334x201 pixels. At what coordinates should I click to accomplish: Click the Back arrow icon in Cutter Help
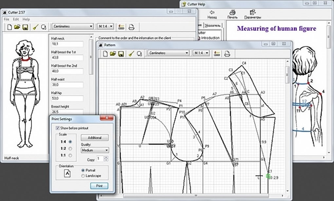pos(212,13)
